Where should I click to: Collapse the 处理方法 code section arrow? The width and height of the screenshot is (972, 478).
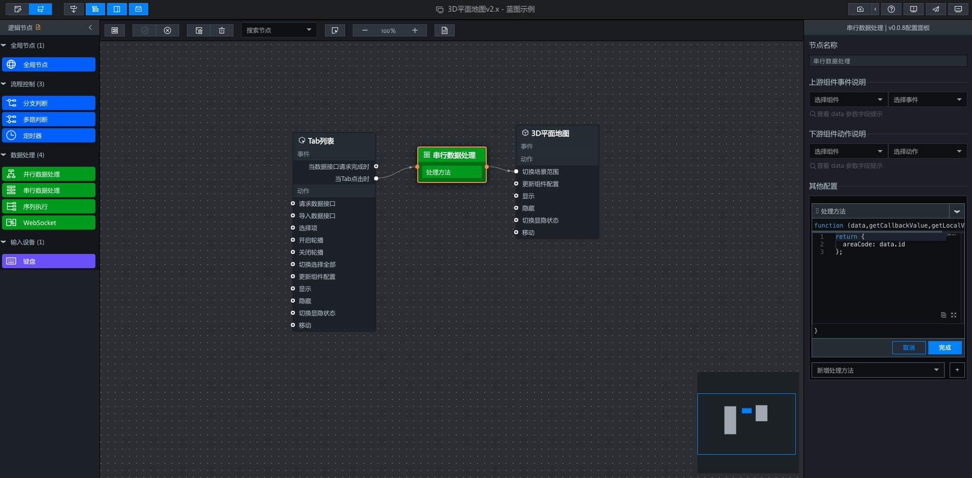click(x=957, y=211)
